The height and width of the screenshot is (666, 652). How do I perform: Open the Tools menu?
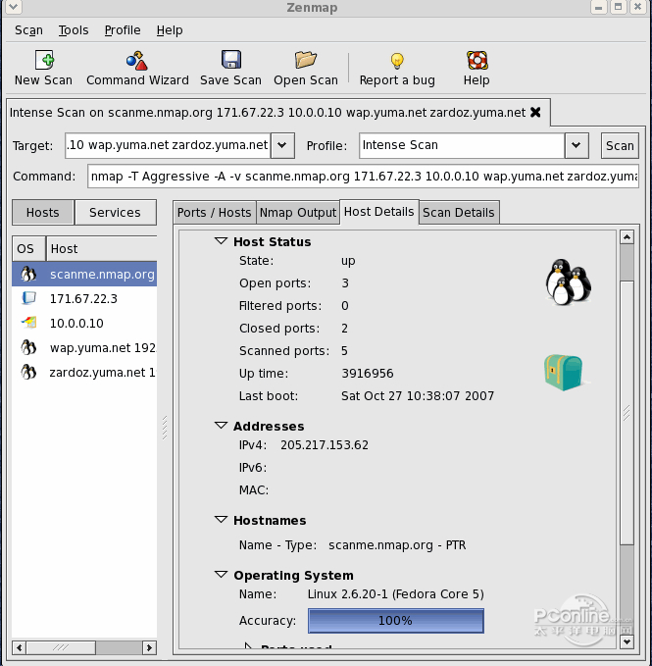(x=74, y=30)
